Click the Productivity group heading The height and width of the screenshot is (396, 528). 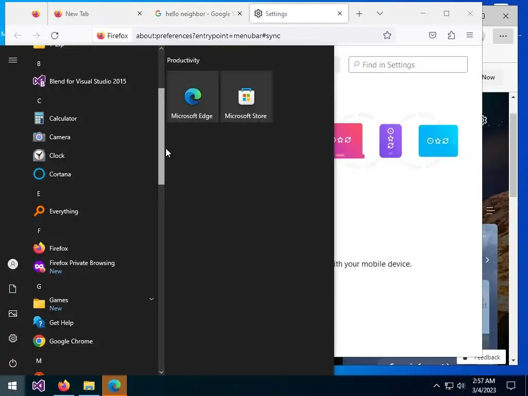pos(183,60)
